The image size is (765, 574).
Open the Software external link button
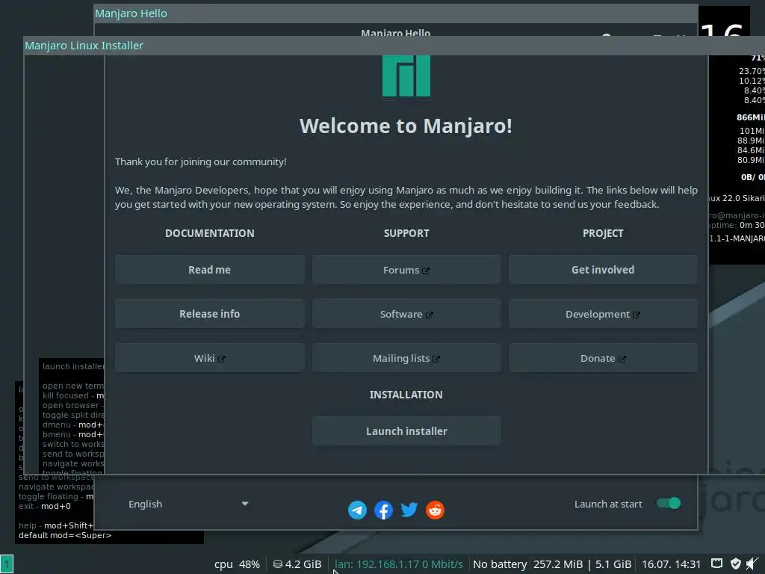tap(406, 314)
